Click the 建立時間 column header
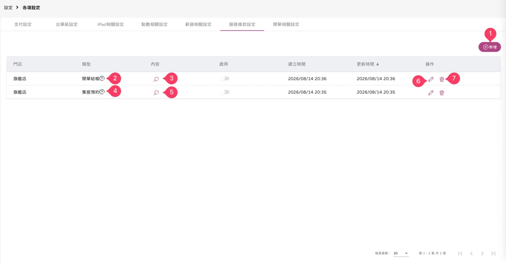The width and height of the screenshot is (506, 264). click(x=297, y=64)
